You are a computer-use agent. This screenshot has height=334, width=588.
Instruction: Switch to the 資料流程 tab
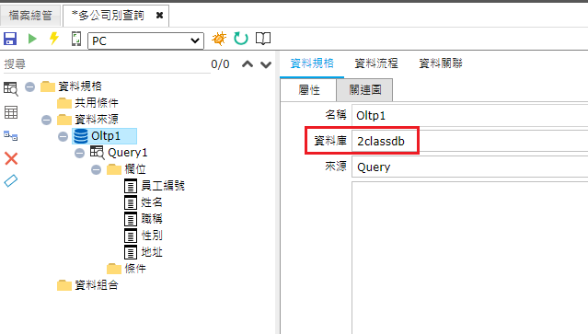pyautogui.click(x=376, y=63)
